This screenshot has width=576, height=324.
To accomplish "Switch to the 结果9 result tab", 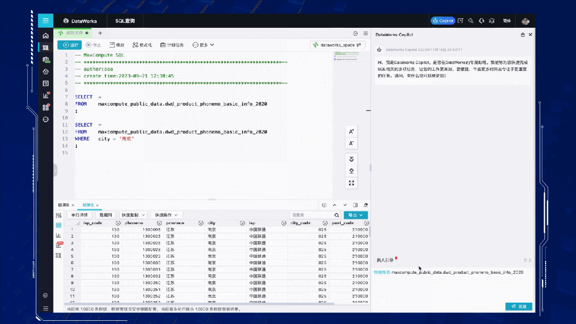I will (88, 205).
